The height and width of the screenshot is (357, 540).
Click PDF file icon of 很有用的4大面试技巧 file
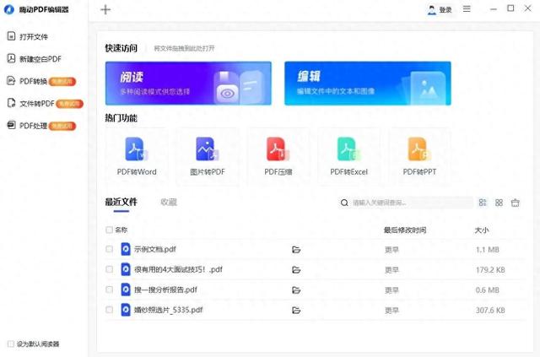click(126, 269)
